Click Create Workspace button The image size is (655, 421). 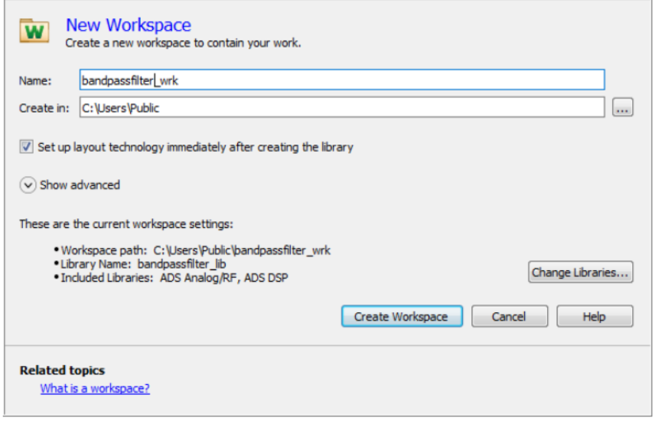pos(402,316)
